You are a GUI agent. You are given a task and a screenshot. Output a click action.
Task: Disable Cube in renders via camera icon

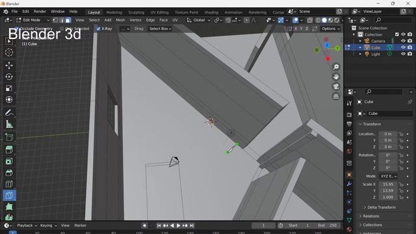pyautogui.click(x=410, y=47)
